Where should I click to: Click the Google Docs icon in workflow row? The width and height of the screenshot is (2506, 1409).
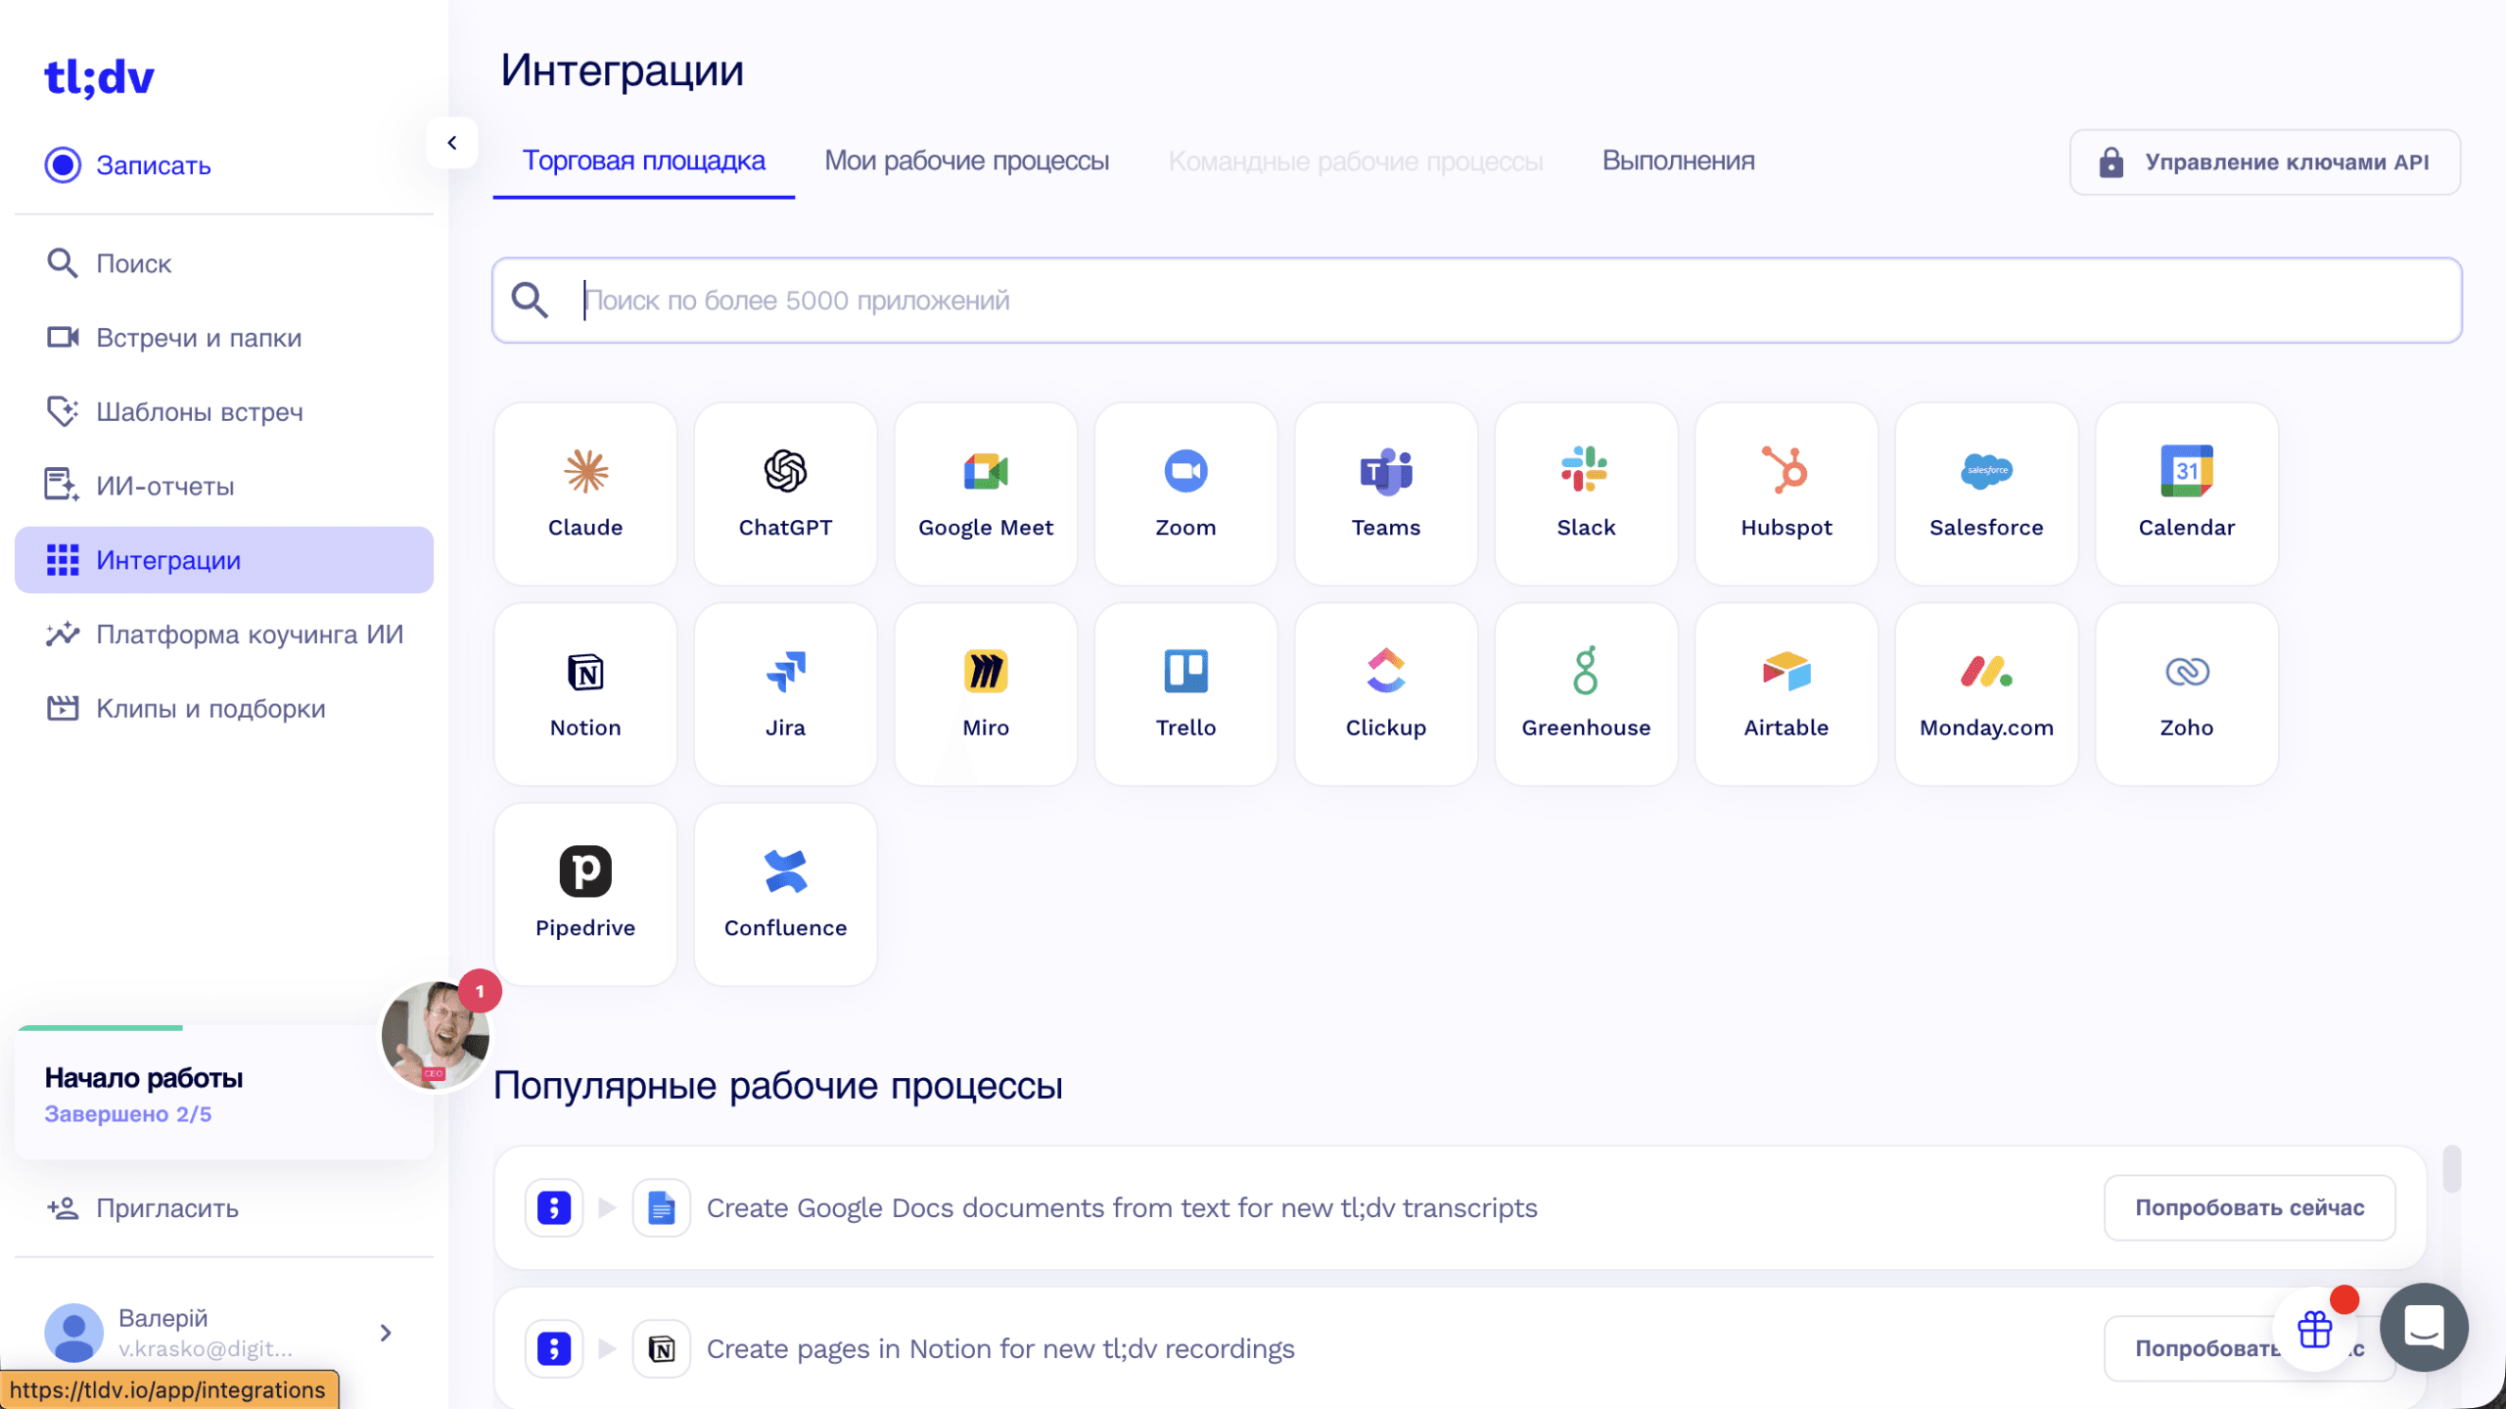661,1208
